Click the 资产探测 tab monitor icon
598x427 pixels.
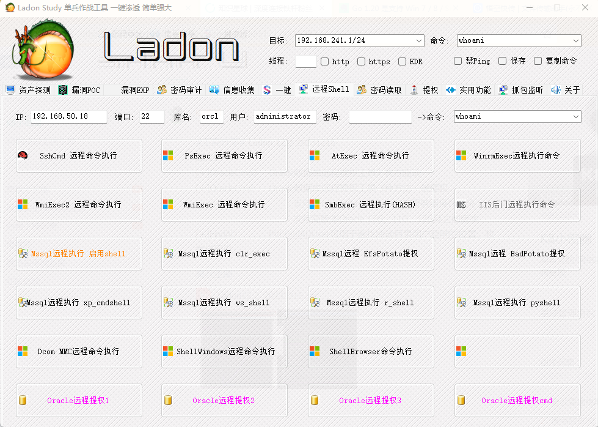10,90
